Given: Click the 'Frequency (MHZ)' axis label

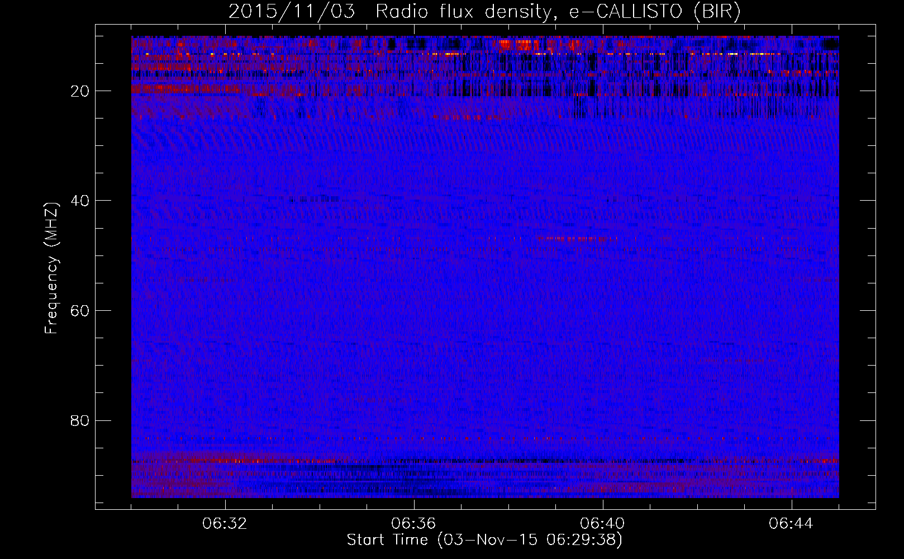Looking at the screenshot, I should click(x=51, y=268).
